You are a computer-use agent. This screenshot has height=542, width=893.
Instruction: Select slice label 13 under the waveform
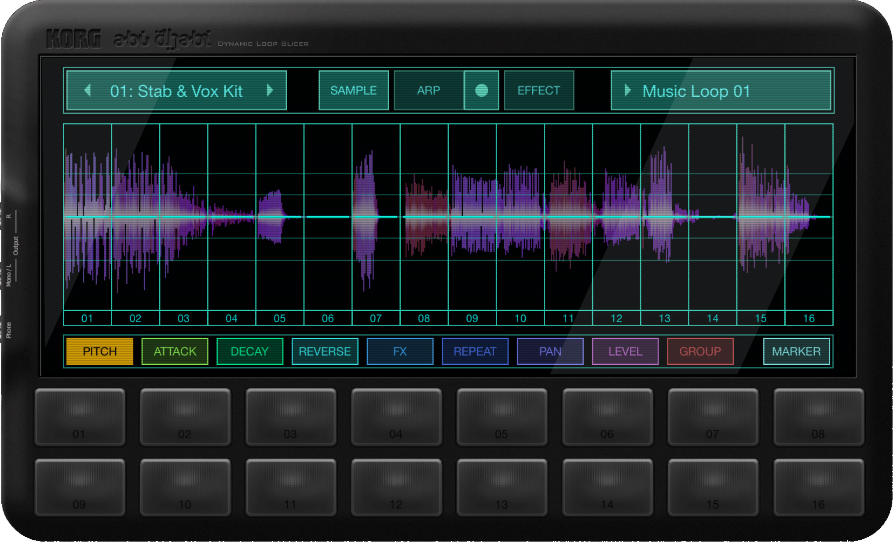click(x=665, y=318)
